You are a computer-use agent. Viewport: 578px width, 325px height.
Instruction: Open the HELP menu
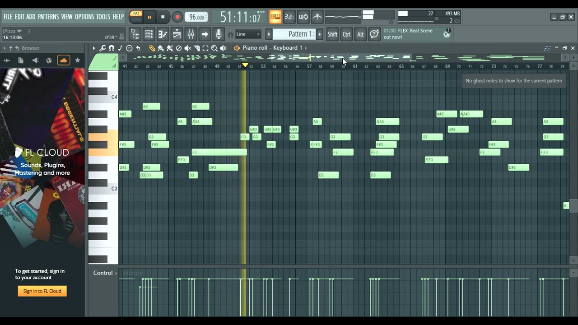[118, 17]
